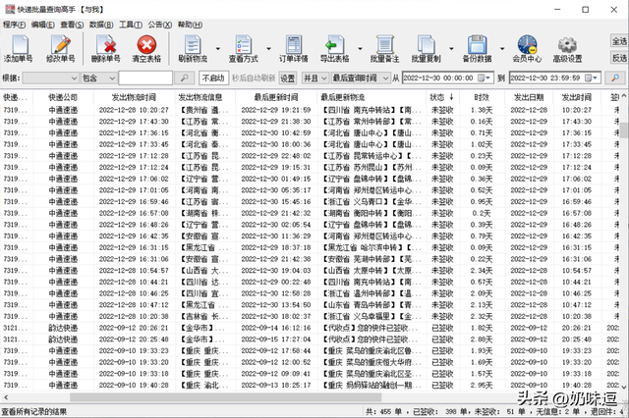The image size is (629, 418).
Task: Click the 反选 button
Action: [619, 59]
